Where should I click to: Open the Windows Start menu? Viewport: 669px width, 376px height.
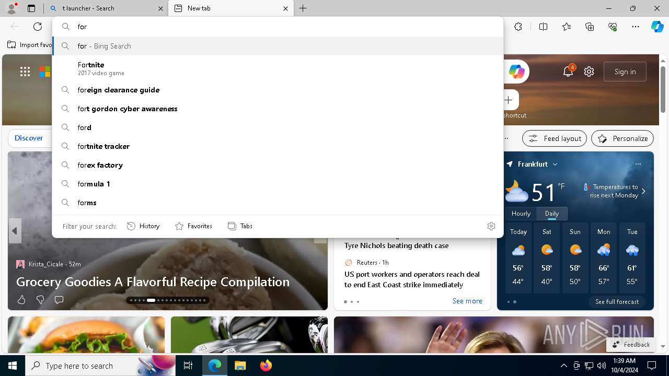click(13, 366)
